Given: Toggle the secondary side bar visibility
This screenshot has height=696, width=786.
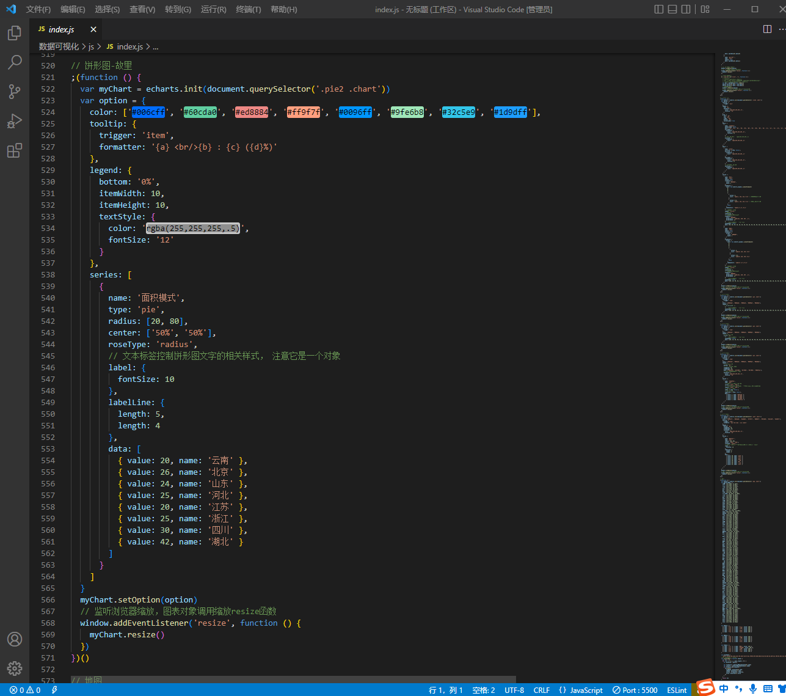Looking at the screenshot, I should [686, 9].
